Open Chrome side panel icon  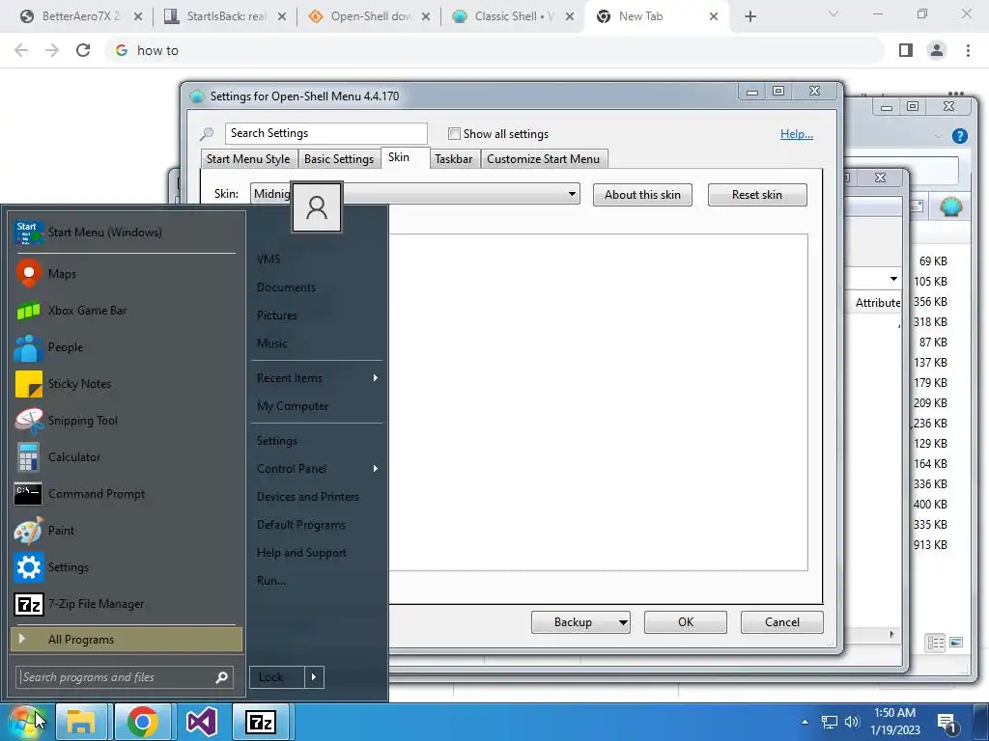[906, 50]
